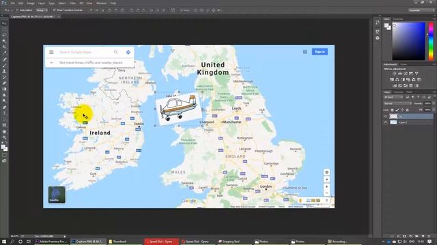Add a Brightness/Contrast adjustment
Image resolution: width=437 pixels, height=245 pixels.
395,73
